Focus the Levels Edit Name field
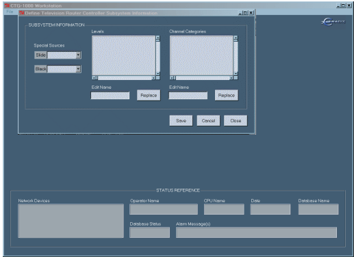Viewport: 354px width, 257px height. click(110, 96)
